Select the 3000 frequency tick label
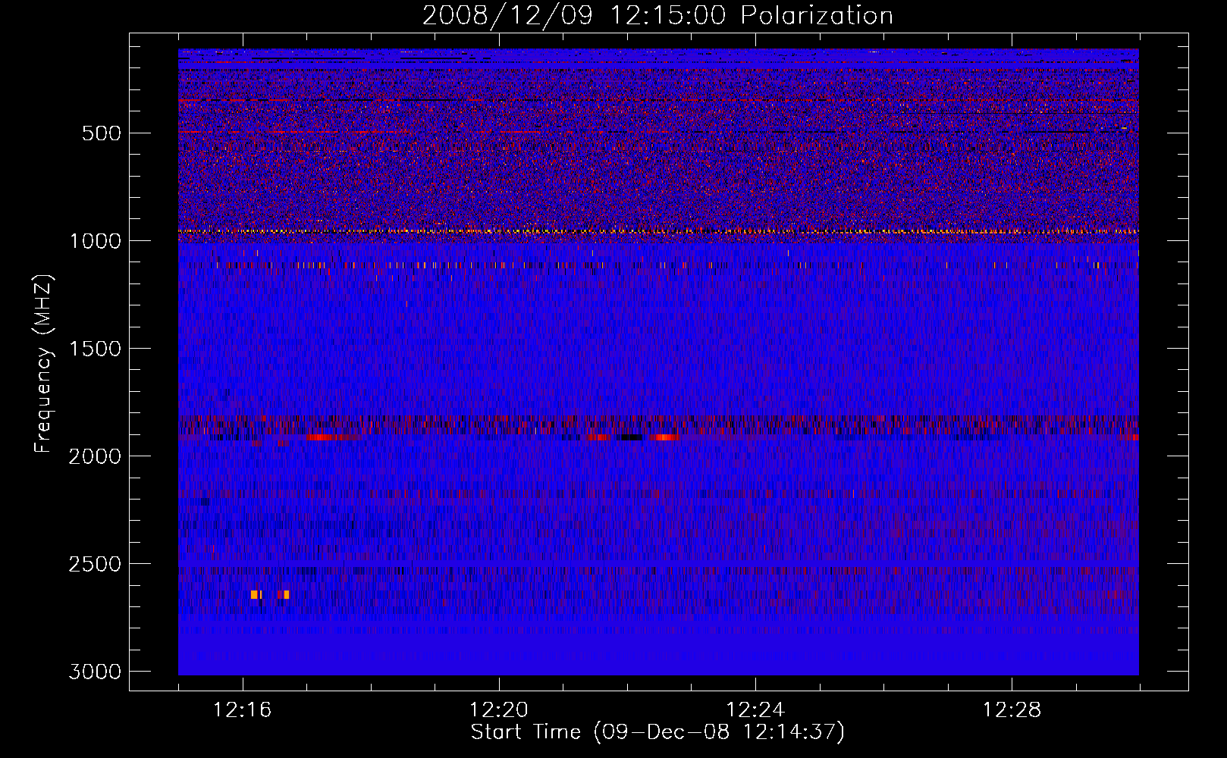The height and width of the screenshot is (758, 1227). [x=95, y=672]
